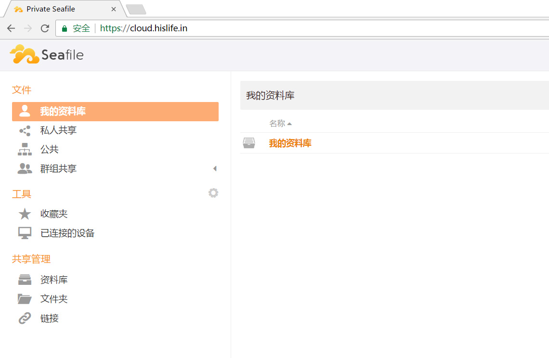Click the 文件夹 folder icon
The height and width of the screenshot is (358, 549).
tap(25, 299)
